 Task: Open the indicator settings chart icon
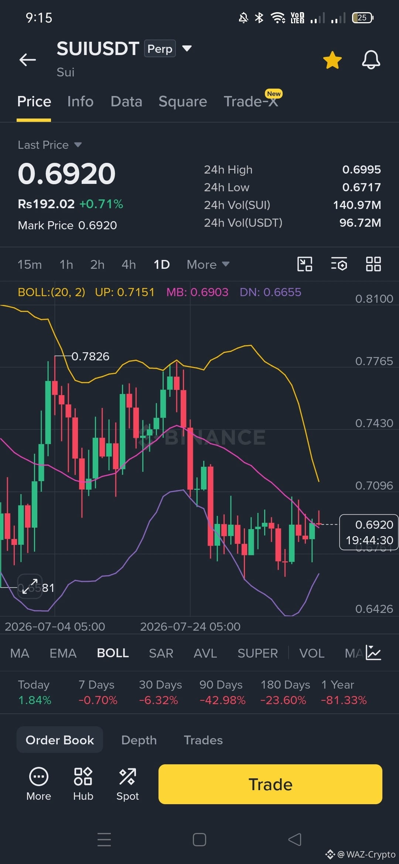pyautogui.click(x=373, y=652)
